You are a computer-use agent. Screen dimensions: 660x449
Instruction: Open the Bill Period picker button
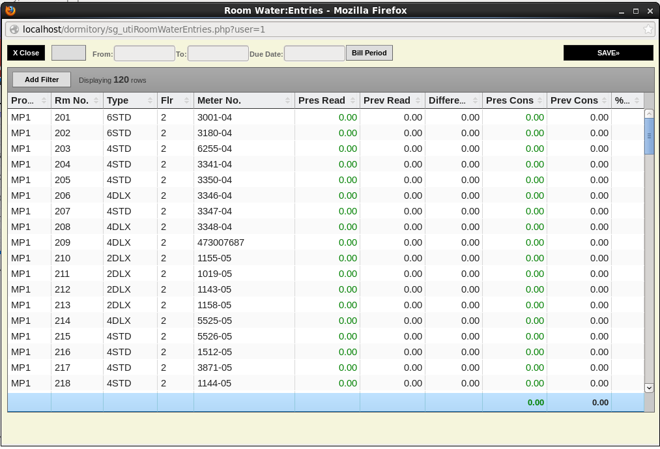click(369, 53)
